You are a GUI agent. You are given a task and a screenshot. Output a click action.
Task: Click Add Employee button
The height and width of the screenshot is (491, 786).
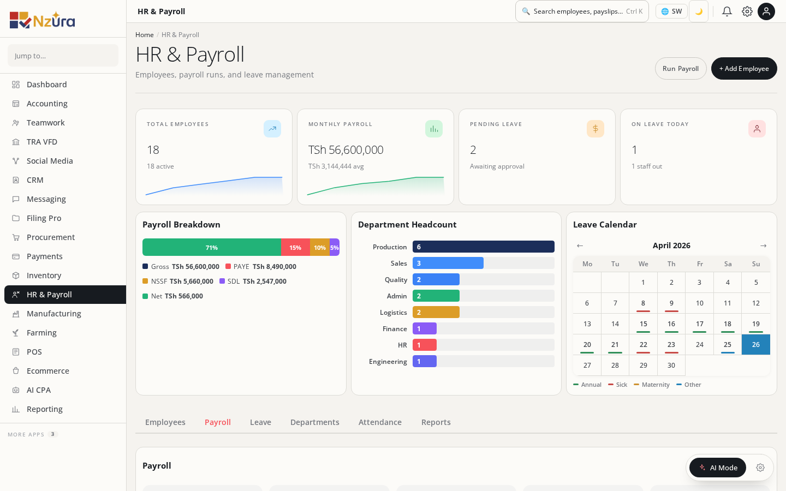tap(744, 69)
